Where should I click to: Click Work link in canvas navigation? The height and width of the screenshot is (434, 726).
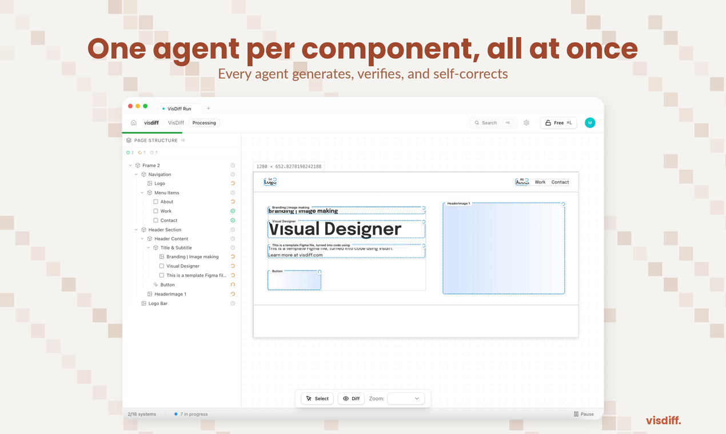540,182
